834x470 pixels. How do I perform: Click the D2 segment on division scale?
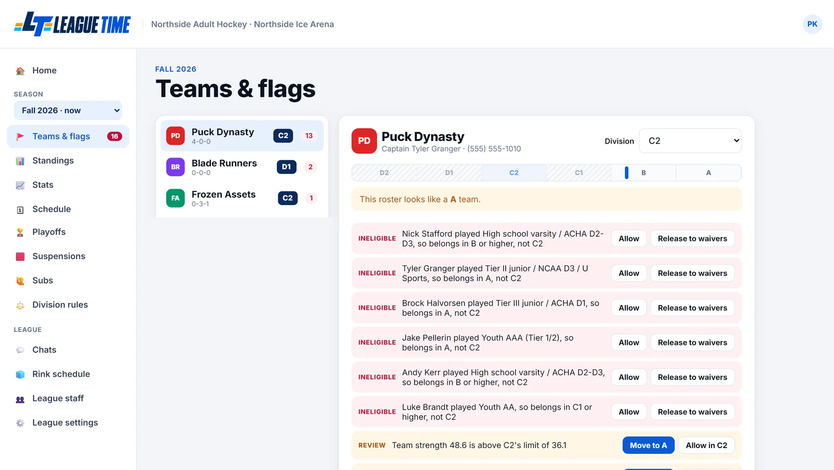click(384, 173)
